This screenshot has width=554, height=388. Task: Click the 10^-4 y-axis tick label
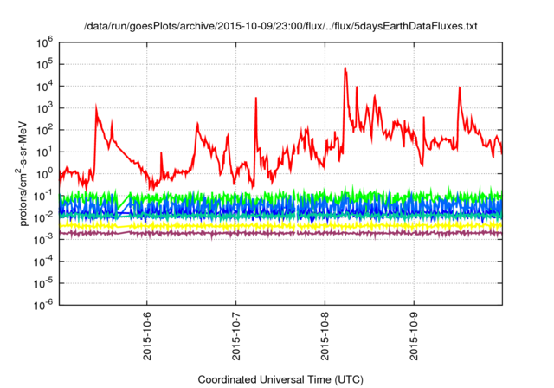click(x=43, y=262)
